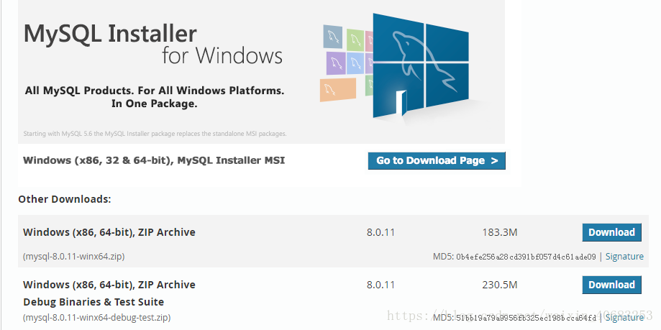Image resolution: width=661 pixels, height=330 pixels.
Task: Click the 'Windows (x86, 32 & 64-bit), MySQL Installer MSI' text
Action: [x=154, y=160]
